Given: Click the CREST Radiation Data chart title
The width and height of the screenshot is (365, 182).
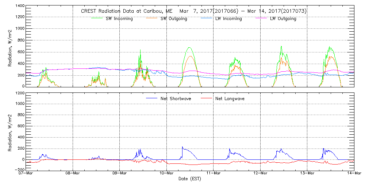Looking at the screenshot, I should (x=193, y=11).
